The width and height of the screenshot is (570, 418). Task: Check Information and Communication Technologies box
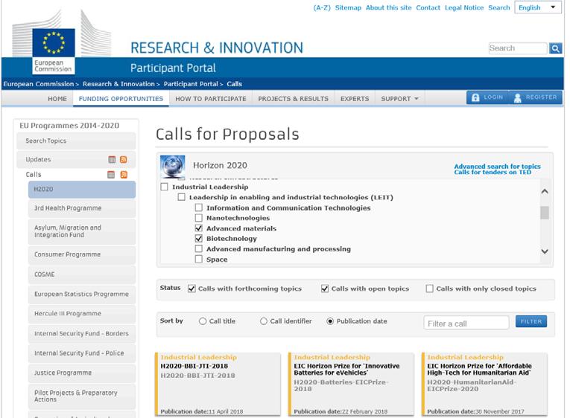pyautogui.click(x=198, y=208)
